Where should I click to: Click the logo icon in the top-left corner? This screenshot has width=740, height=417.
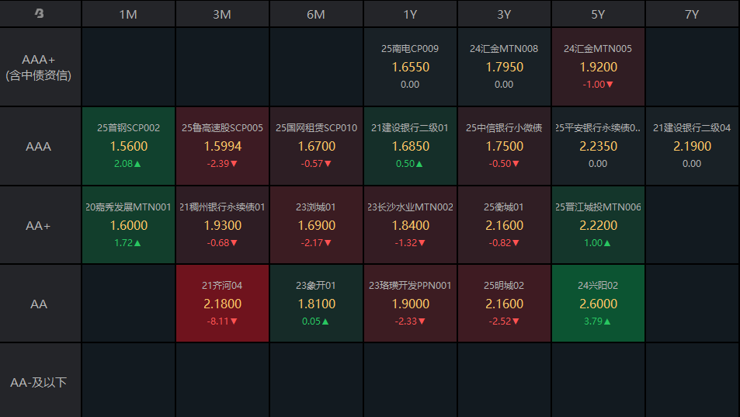coord(40,14)
